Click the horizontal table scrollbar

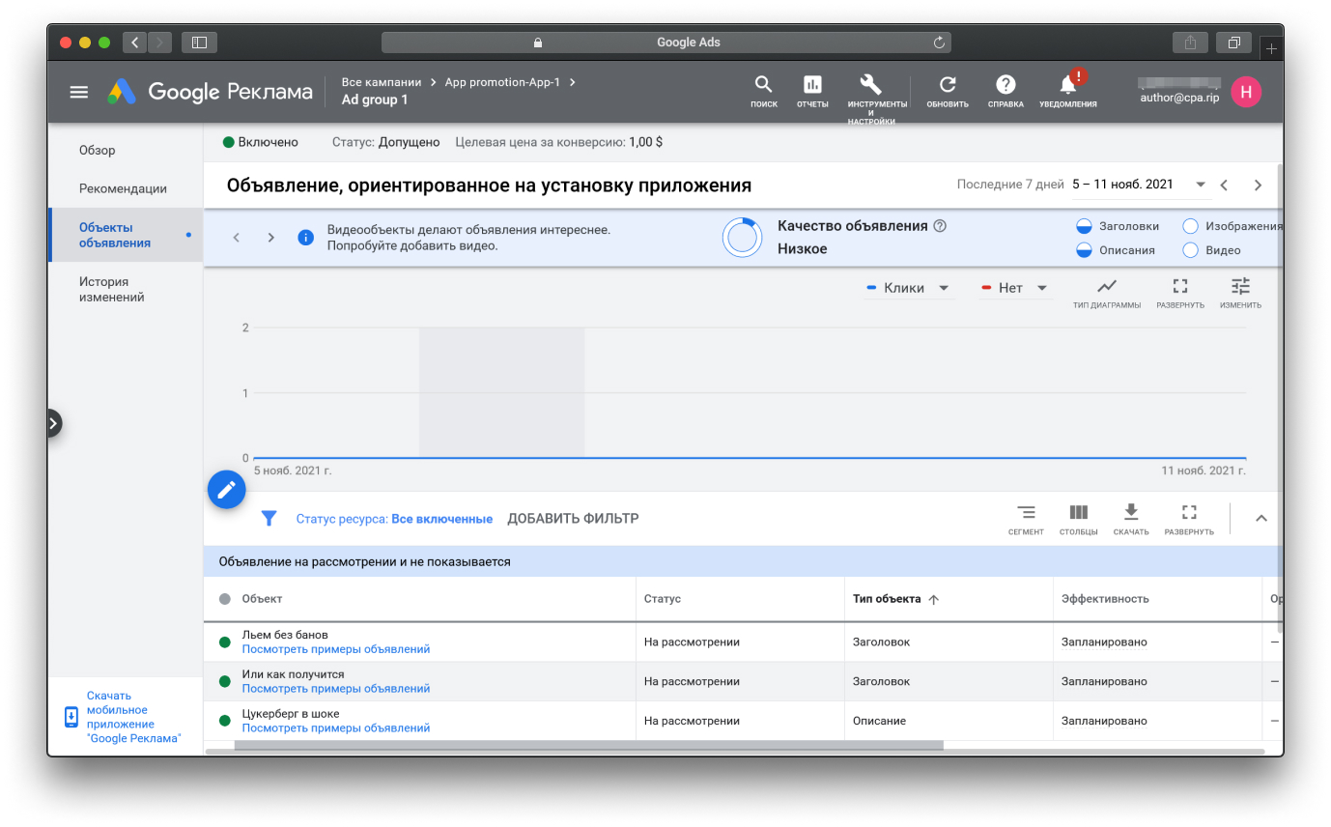point(588,745)
